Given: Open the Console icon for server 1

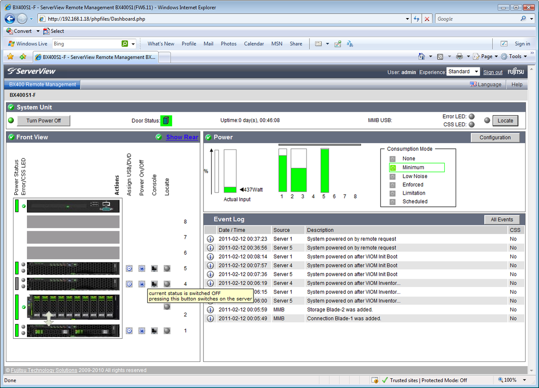Looking at the screenshot, I should 154,331.
